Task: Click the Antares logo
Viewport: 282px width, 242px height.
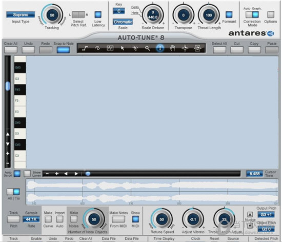Action: [x=251, y=33]
